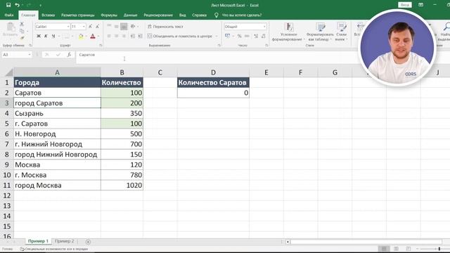450x253 pixels.
Task: Click the Paste (Вставить) clipboard icon
Action: tap(11, 30)
